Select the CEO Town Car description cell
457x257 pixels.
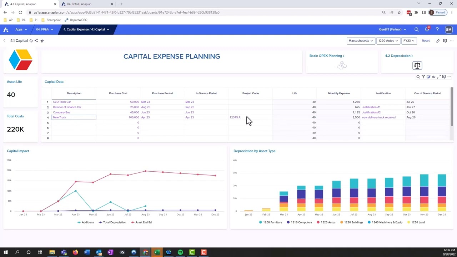74,102
